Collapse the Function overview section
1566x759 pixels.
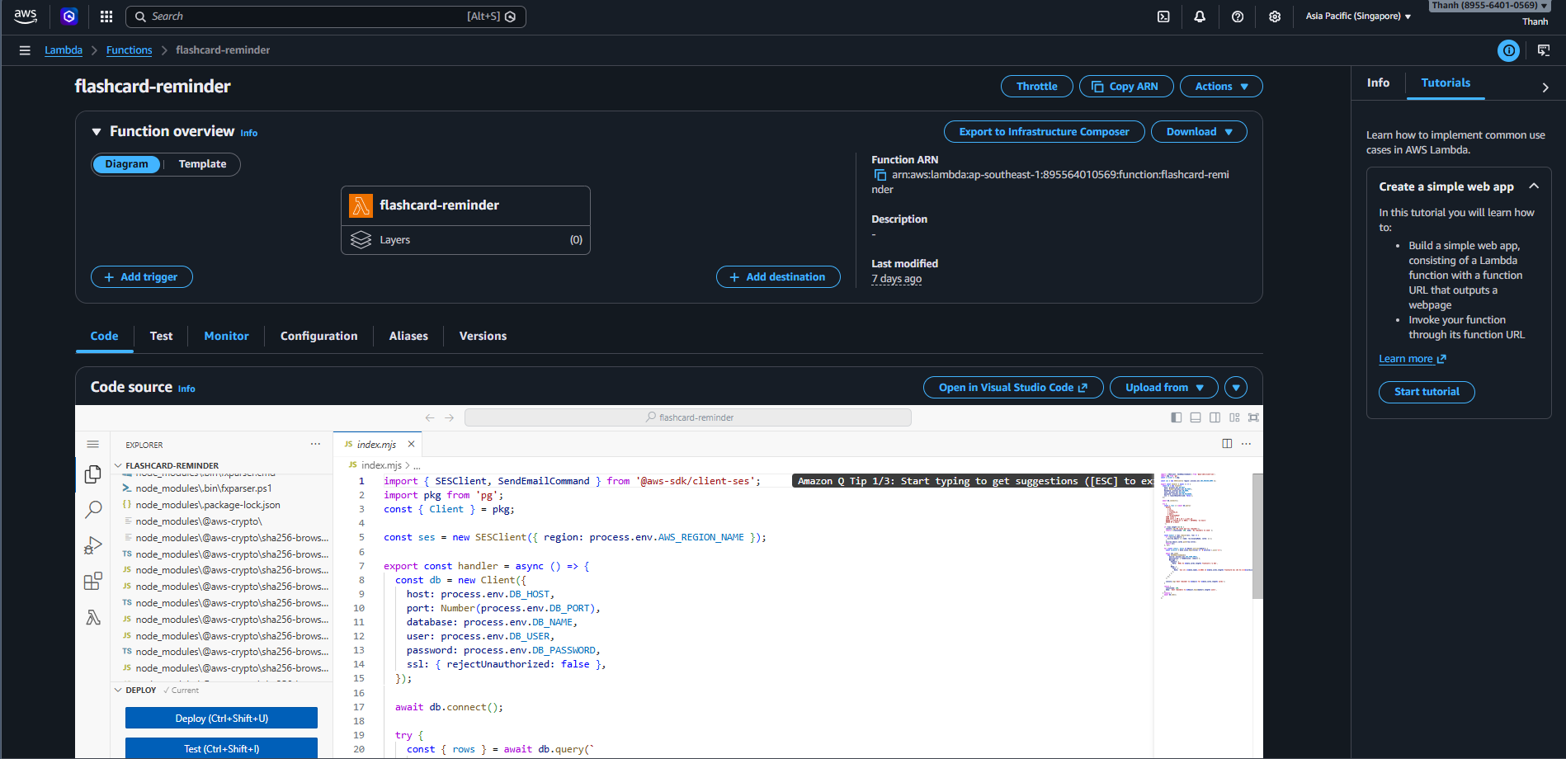[x=97, y=132]
